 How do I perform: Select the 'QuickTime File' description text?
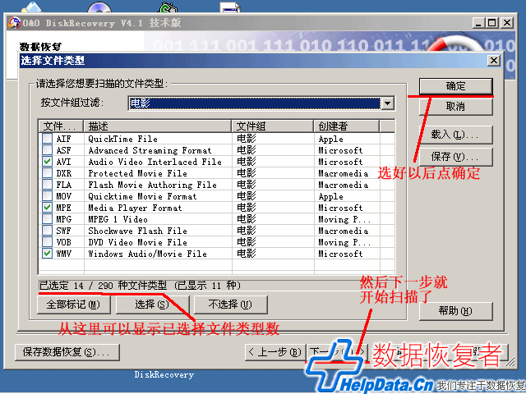122,139
